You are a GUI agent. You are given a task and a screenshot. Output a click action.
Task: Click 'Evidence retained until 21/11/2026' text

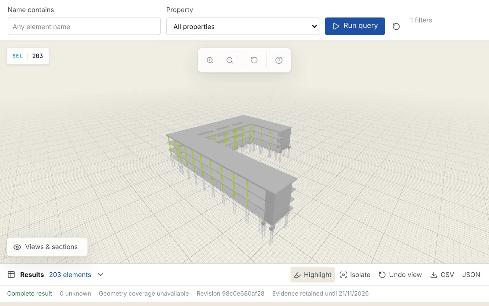click(x=320, y=293)
